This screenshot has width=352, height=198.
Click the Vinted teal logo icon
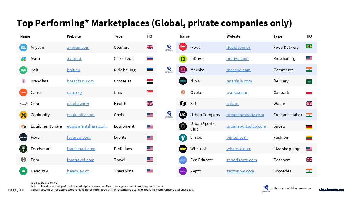183,137
